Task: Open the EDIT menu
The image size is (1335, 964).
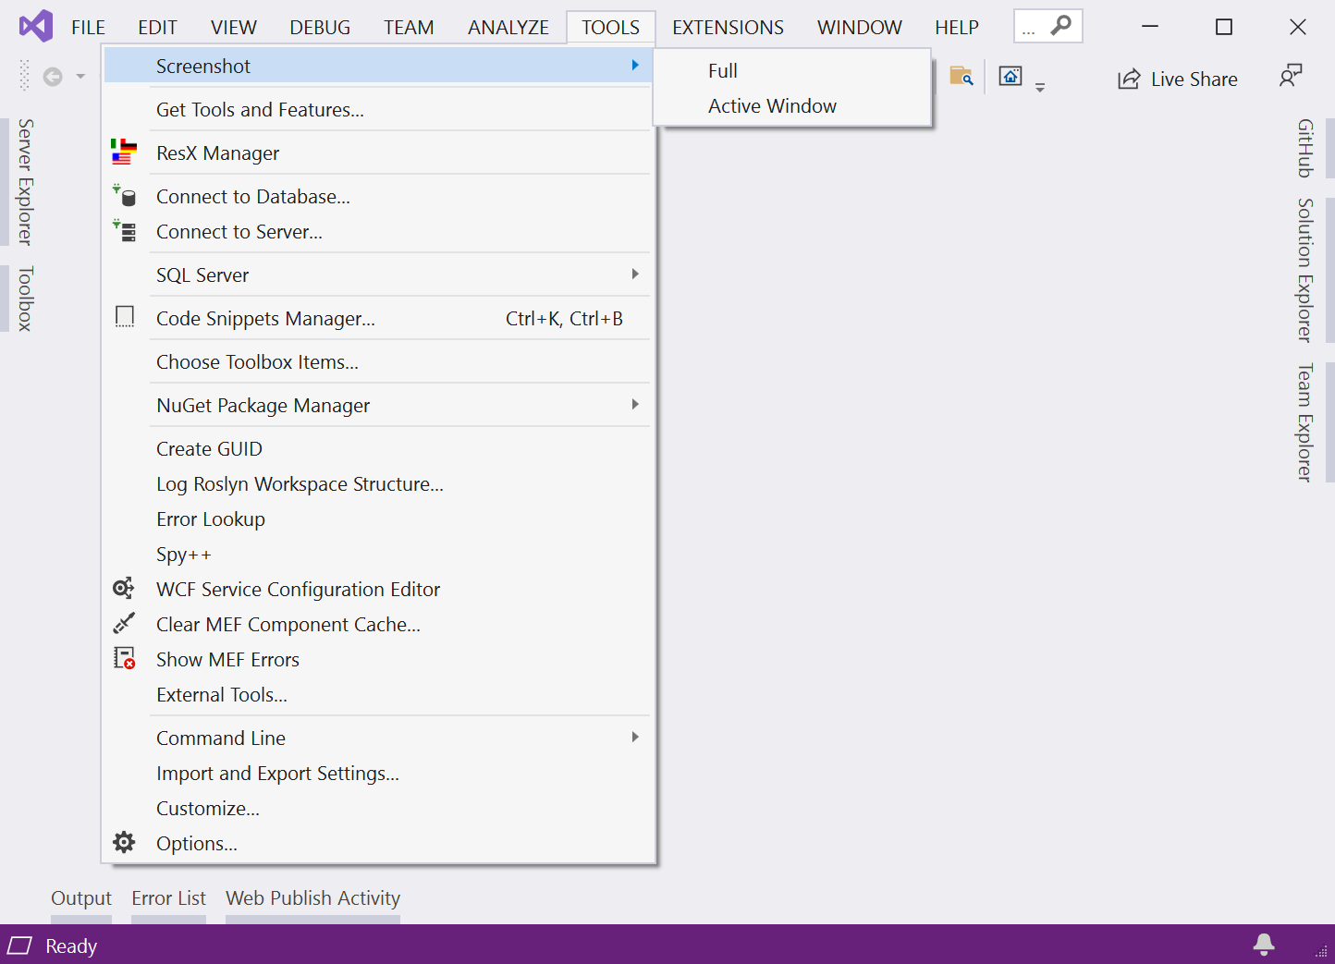Action: pos(157,28)
